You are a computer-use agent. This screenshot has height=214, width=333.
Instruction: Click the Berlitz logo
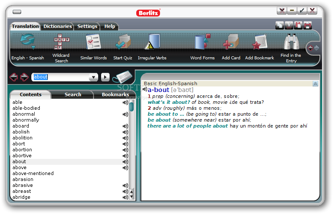pyautogui.click(x=148, y=13)
